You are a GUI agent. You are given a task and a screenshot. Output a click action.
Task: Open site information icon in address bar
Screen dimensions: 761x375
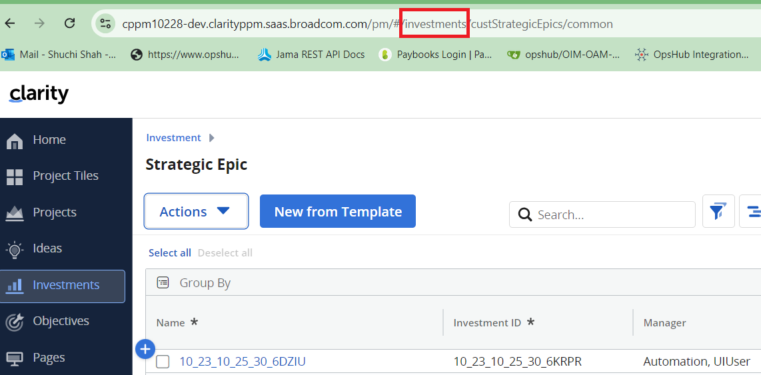pos(105,24)
